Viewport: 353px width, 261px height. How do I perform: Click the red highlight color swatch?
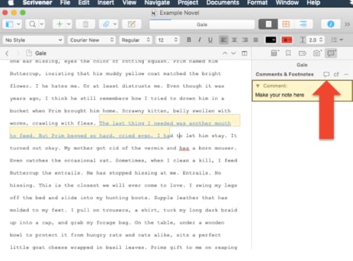tap(287, 40)
